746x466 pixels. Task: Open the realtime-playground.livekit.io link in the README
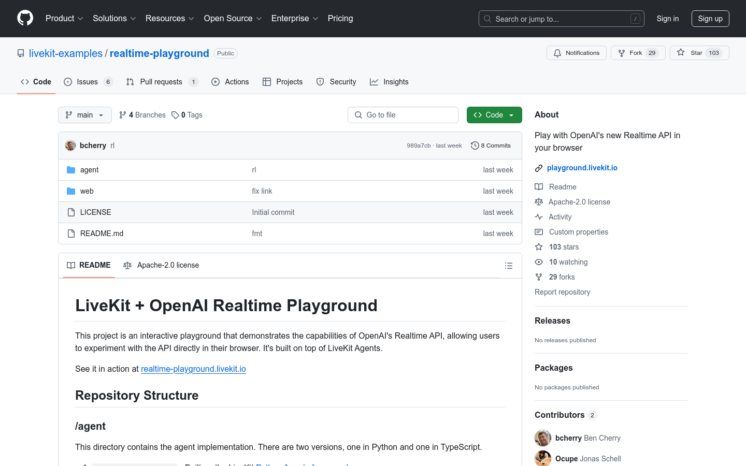(193, 369)
